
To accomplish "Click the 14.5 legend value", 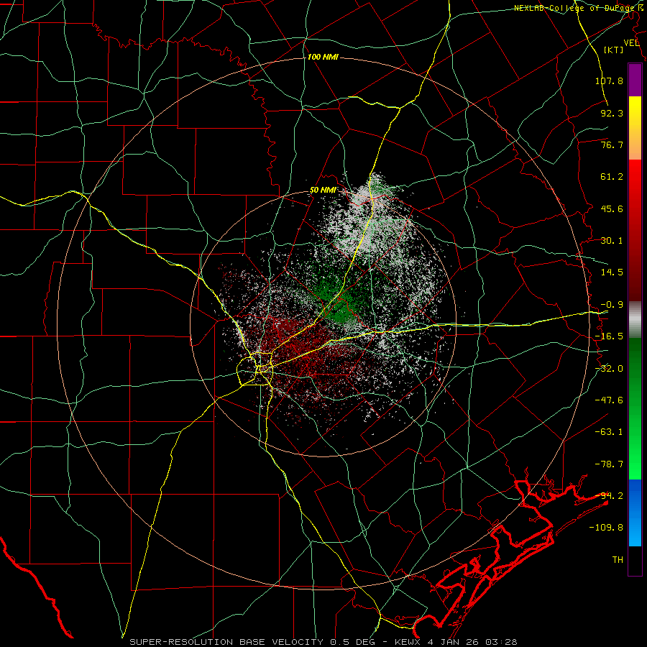I will click(x=612, y=272).
